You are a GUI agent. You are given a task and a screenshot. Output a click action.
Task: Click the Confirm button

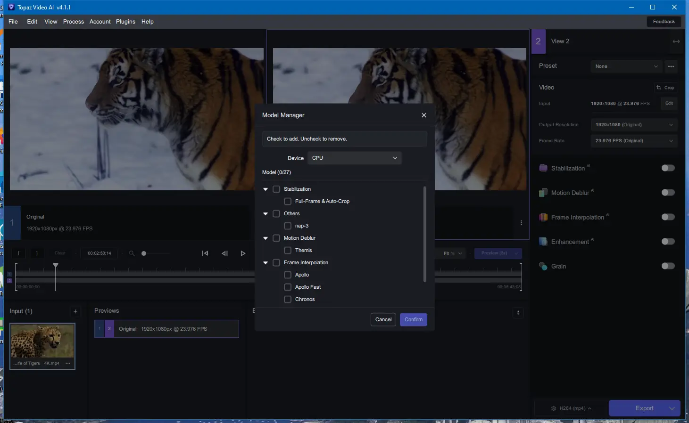pos(414,320)
